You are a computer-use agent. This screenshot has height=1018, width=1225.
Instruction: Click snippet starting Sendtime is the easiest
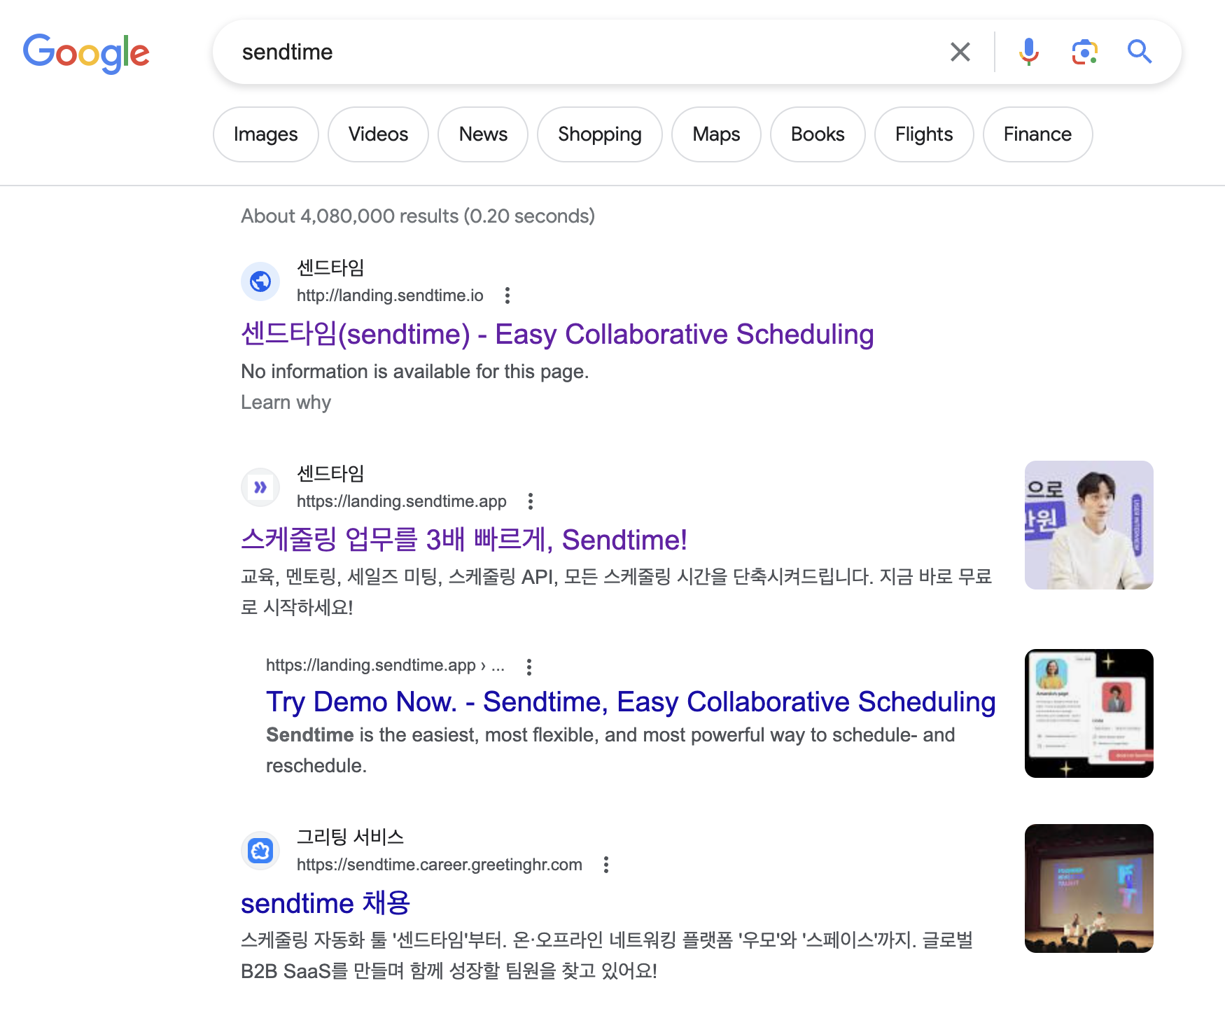pyautogui.click(x=610, y=751)
